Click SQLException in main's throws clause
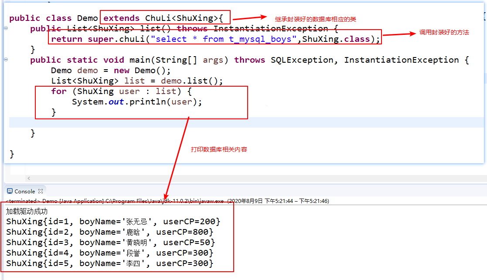Image resolution: width=487 pixels, height=280 pixels. tap(302, 60)
